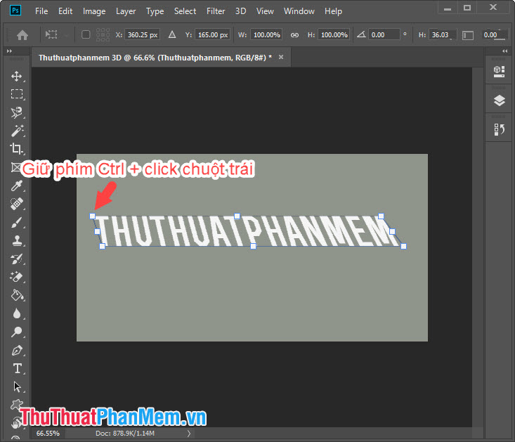This screenshot has height=442, width=515.
Task: Select the Healing Brush tool
Action: (x=16, y=204)
